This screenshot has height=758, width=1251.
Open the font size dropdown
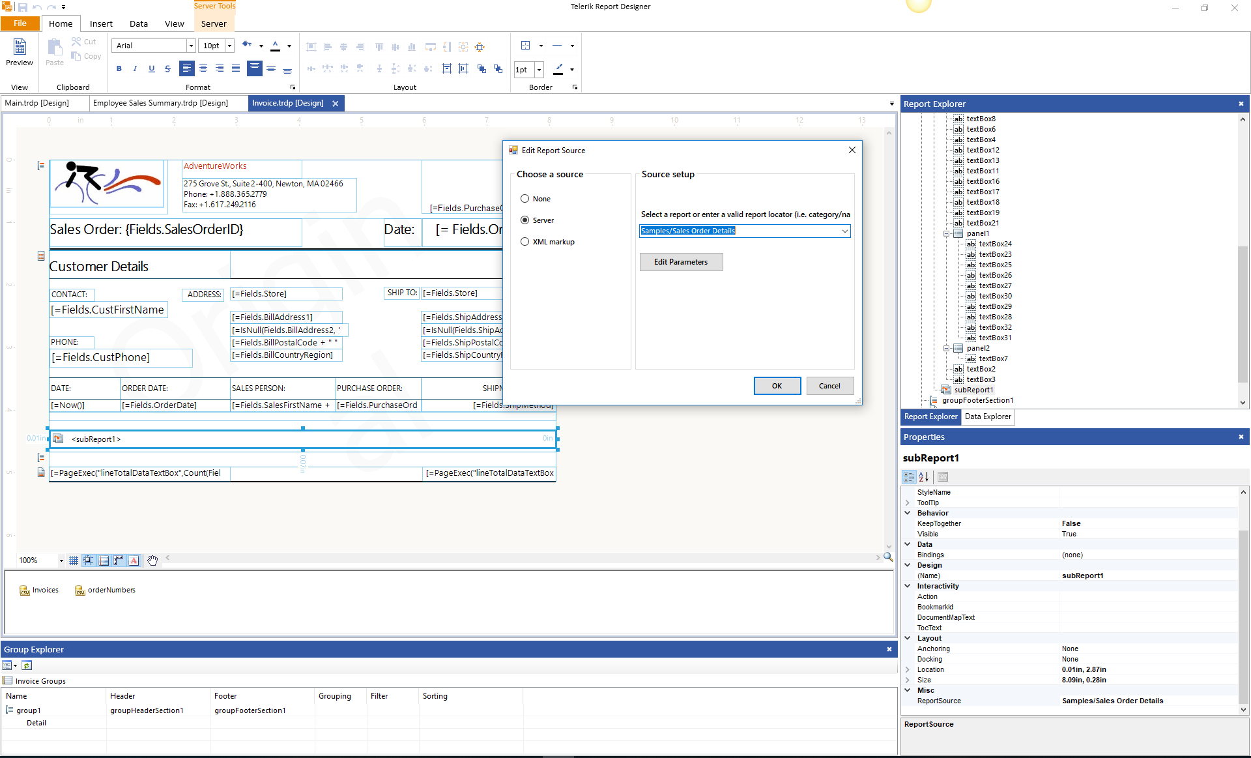[229, 46]
